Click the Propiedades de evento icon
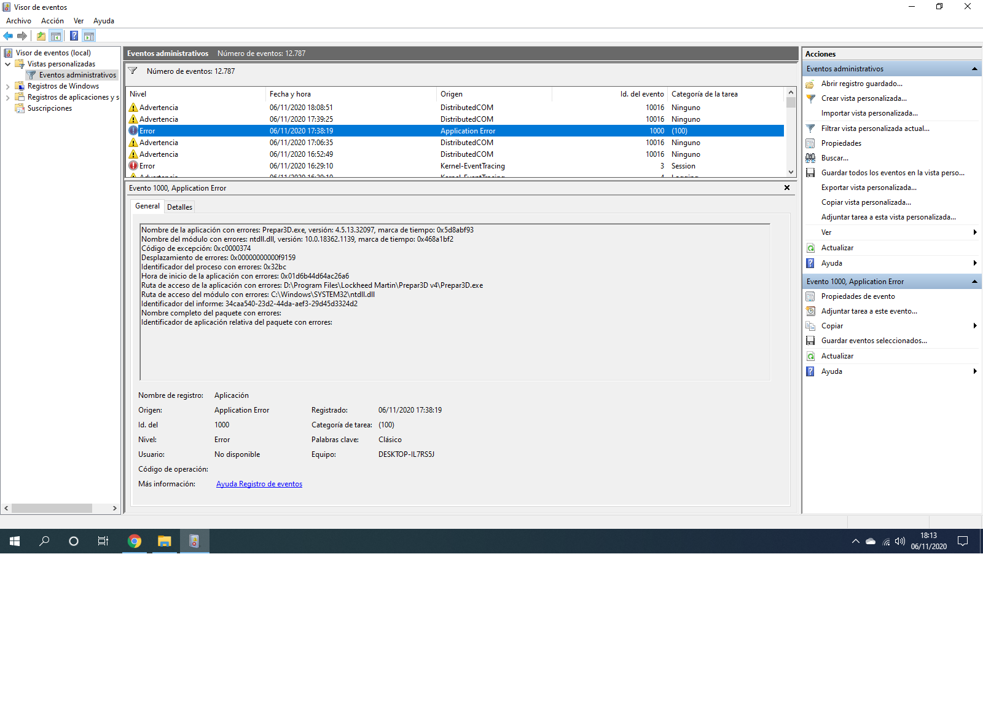Image resolution: width=983 pixels, height=701 pixels. pyautogui.click(x=810, y=296)
